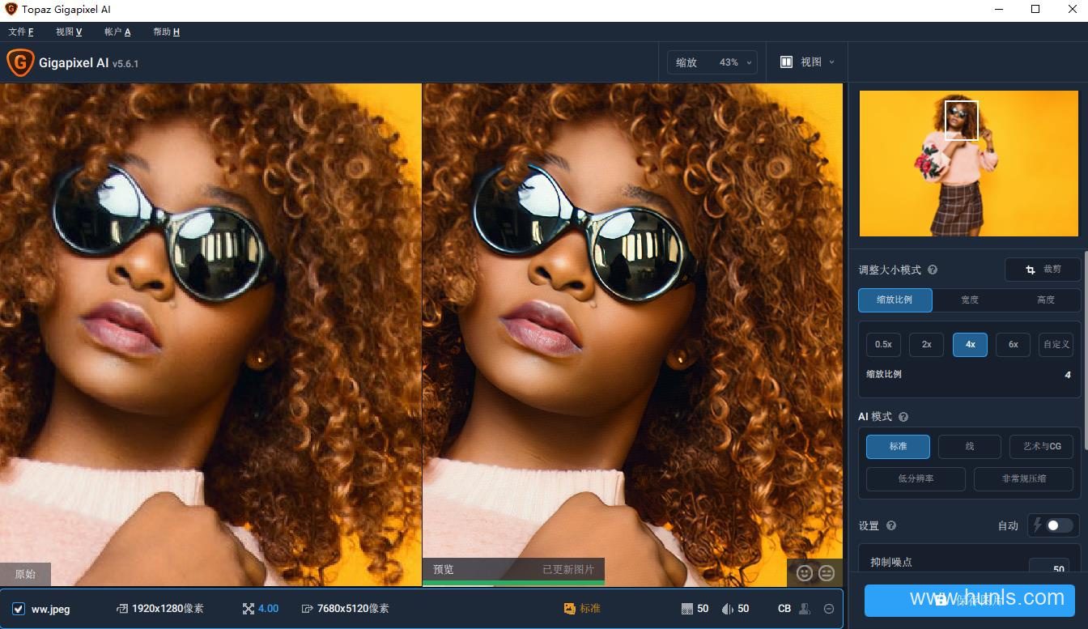Click the navigator thumbnail preview
Viewport: 1088px width, 629px height.
point(969,164)
